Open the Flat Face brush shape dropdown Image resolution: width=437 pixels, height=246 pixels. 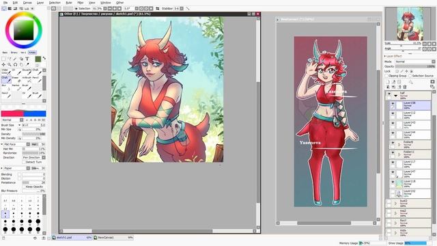point(16,144)
